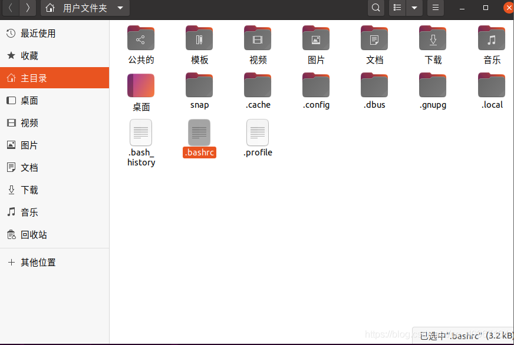Open 桌面 in the sidebar
The image size is (514, 345).
(54, 101)
